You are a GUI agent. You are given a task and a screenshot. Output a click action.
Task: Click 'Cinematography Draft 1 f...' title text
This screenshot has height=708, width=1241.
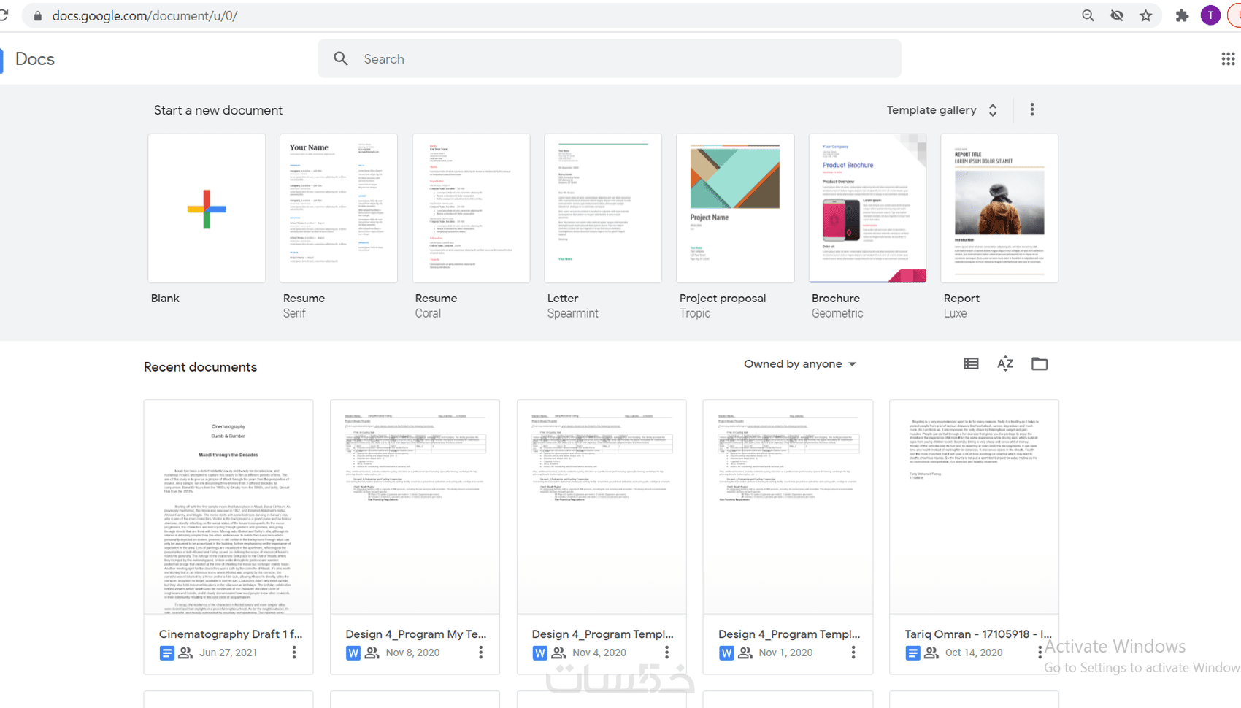(x=231, y=634)
